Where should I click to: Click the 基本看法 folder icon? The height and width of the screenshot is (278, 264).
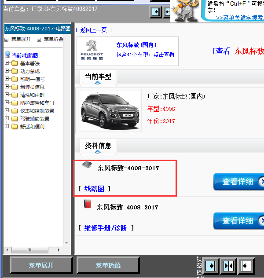[x=15, y=63]
